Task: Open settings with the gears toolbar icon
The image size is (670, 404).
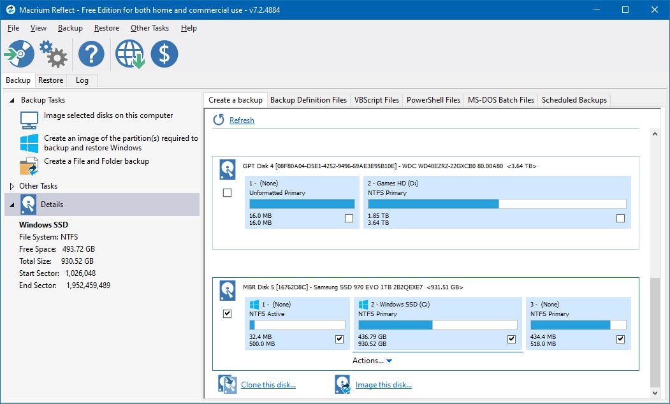Action: 54,54
